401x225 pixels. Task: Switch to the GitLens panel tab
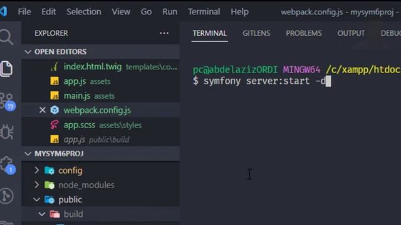(x=256, y=33)
